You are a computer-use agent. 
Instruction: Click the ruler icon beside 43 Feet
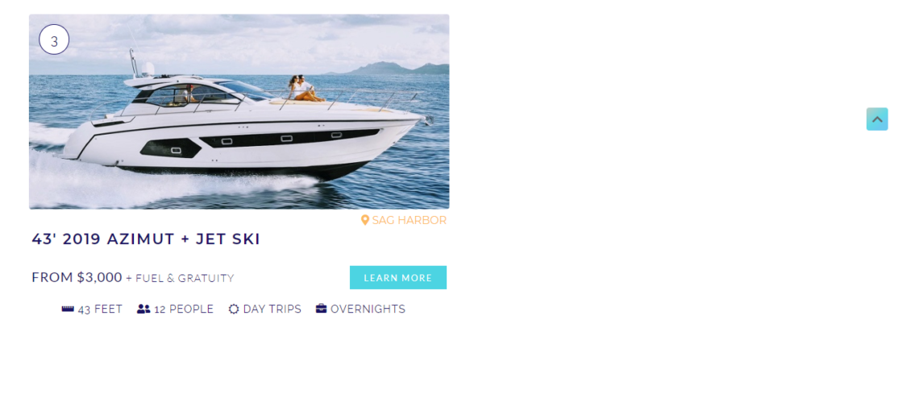[68, 309]
